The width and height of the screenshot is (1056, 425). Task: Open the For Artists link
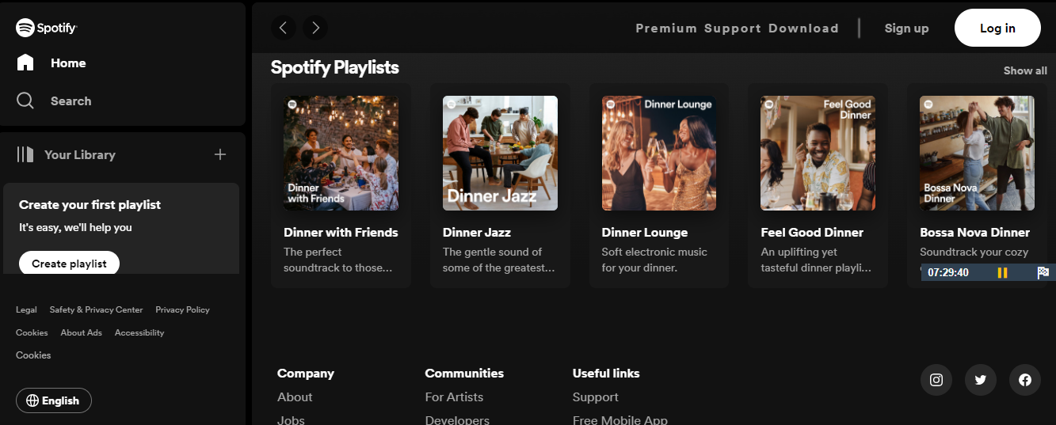[454, 397]
